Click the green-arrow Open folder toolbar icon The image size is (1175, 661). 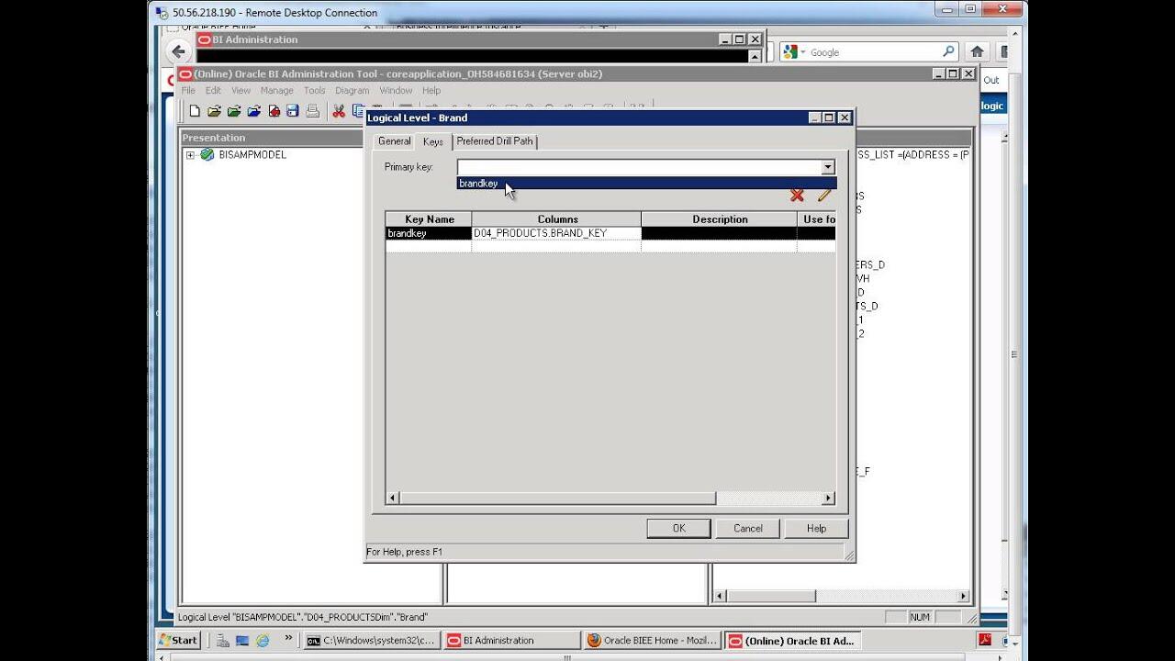pyautogui.click(x=234, y=111)
